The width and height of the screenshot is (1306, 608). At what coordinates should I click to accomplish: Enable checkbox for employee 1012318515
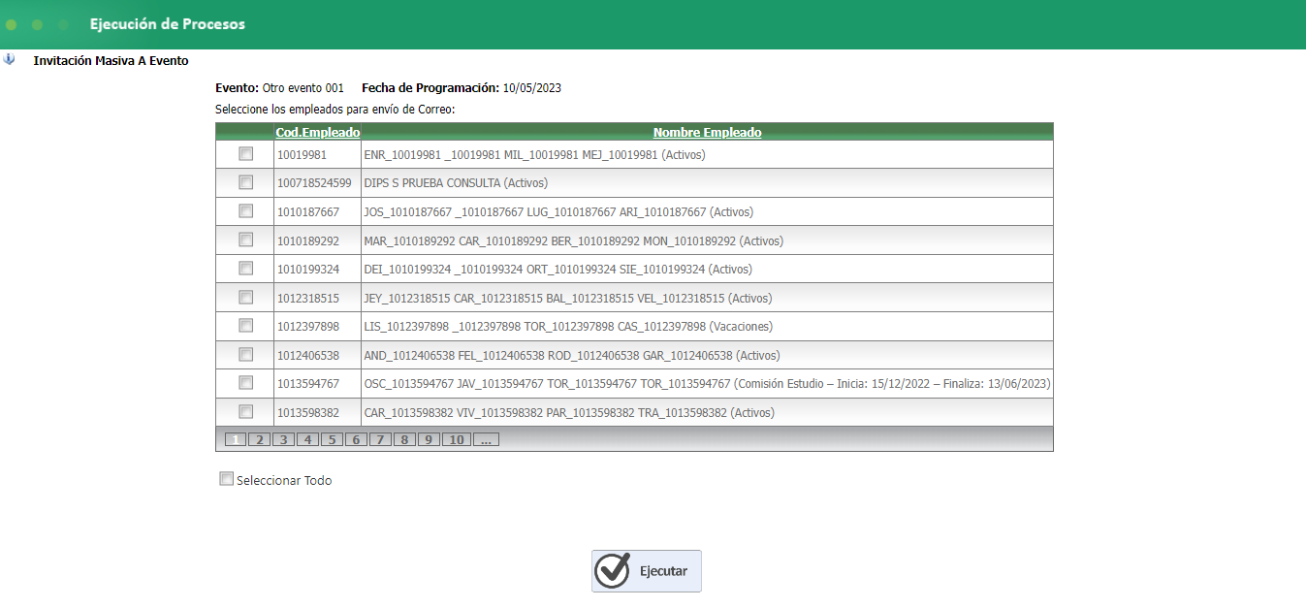pyautogui.click(x=246, y=297)
